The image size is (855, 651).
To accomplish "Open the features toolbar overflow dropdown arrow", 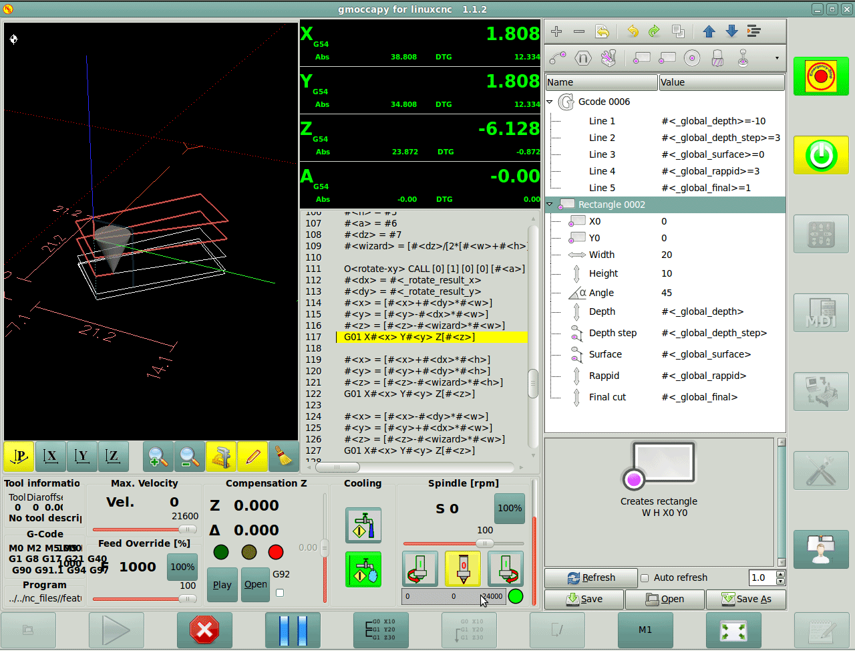I will 777,58.
